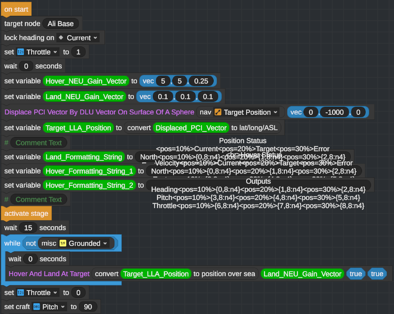Open the nav 'Target Position' dropdown
Image resolution: width=394 pixels, height=314 pixels.
(x=246, y=112)
